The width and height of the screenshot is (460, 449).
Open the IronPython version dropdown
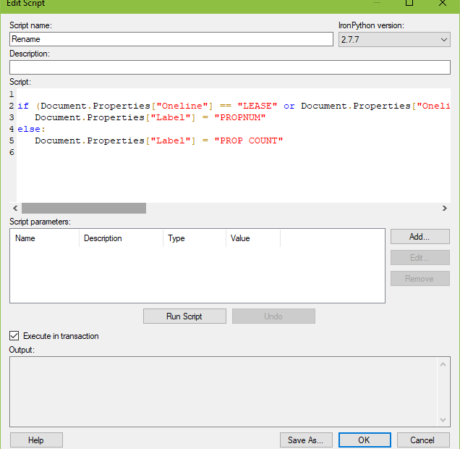click(x=394, y=39)
